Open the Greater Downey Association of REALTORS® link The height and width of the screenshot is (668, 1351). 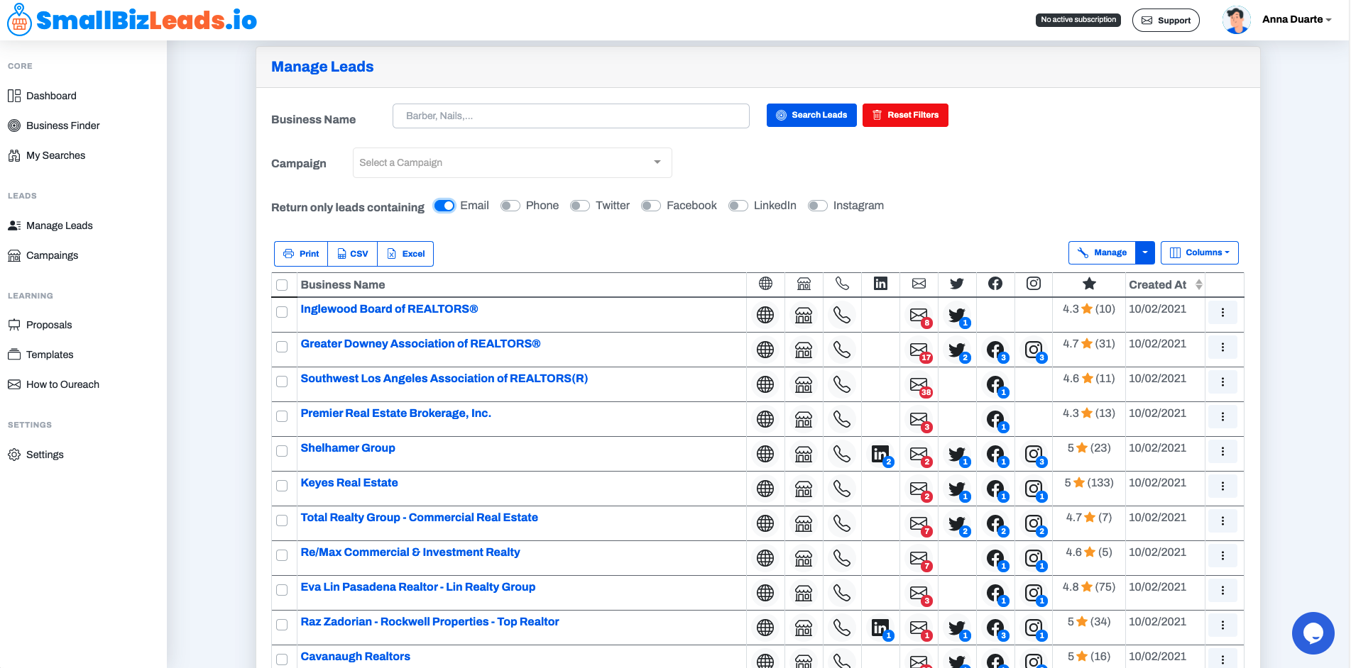(x=420, y=343)
